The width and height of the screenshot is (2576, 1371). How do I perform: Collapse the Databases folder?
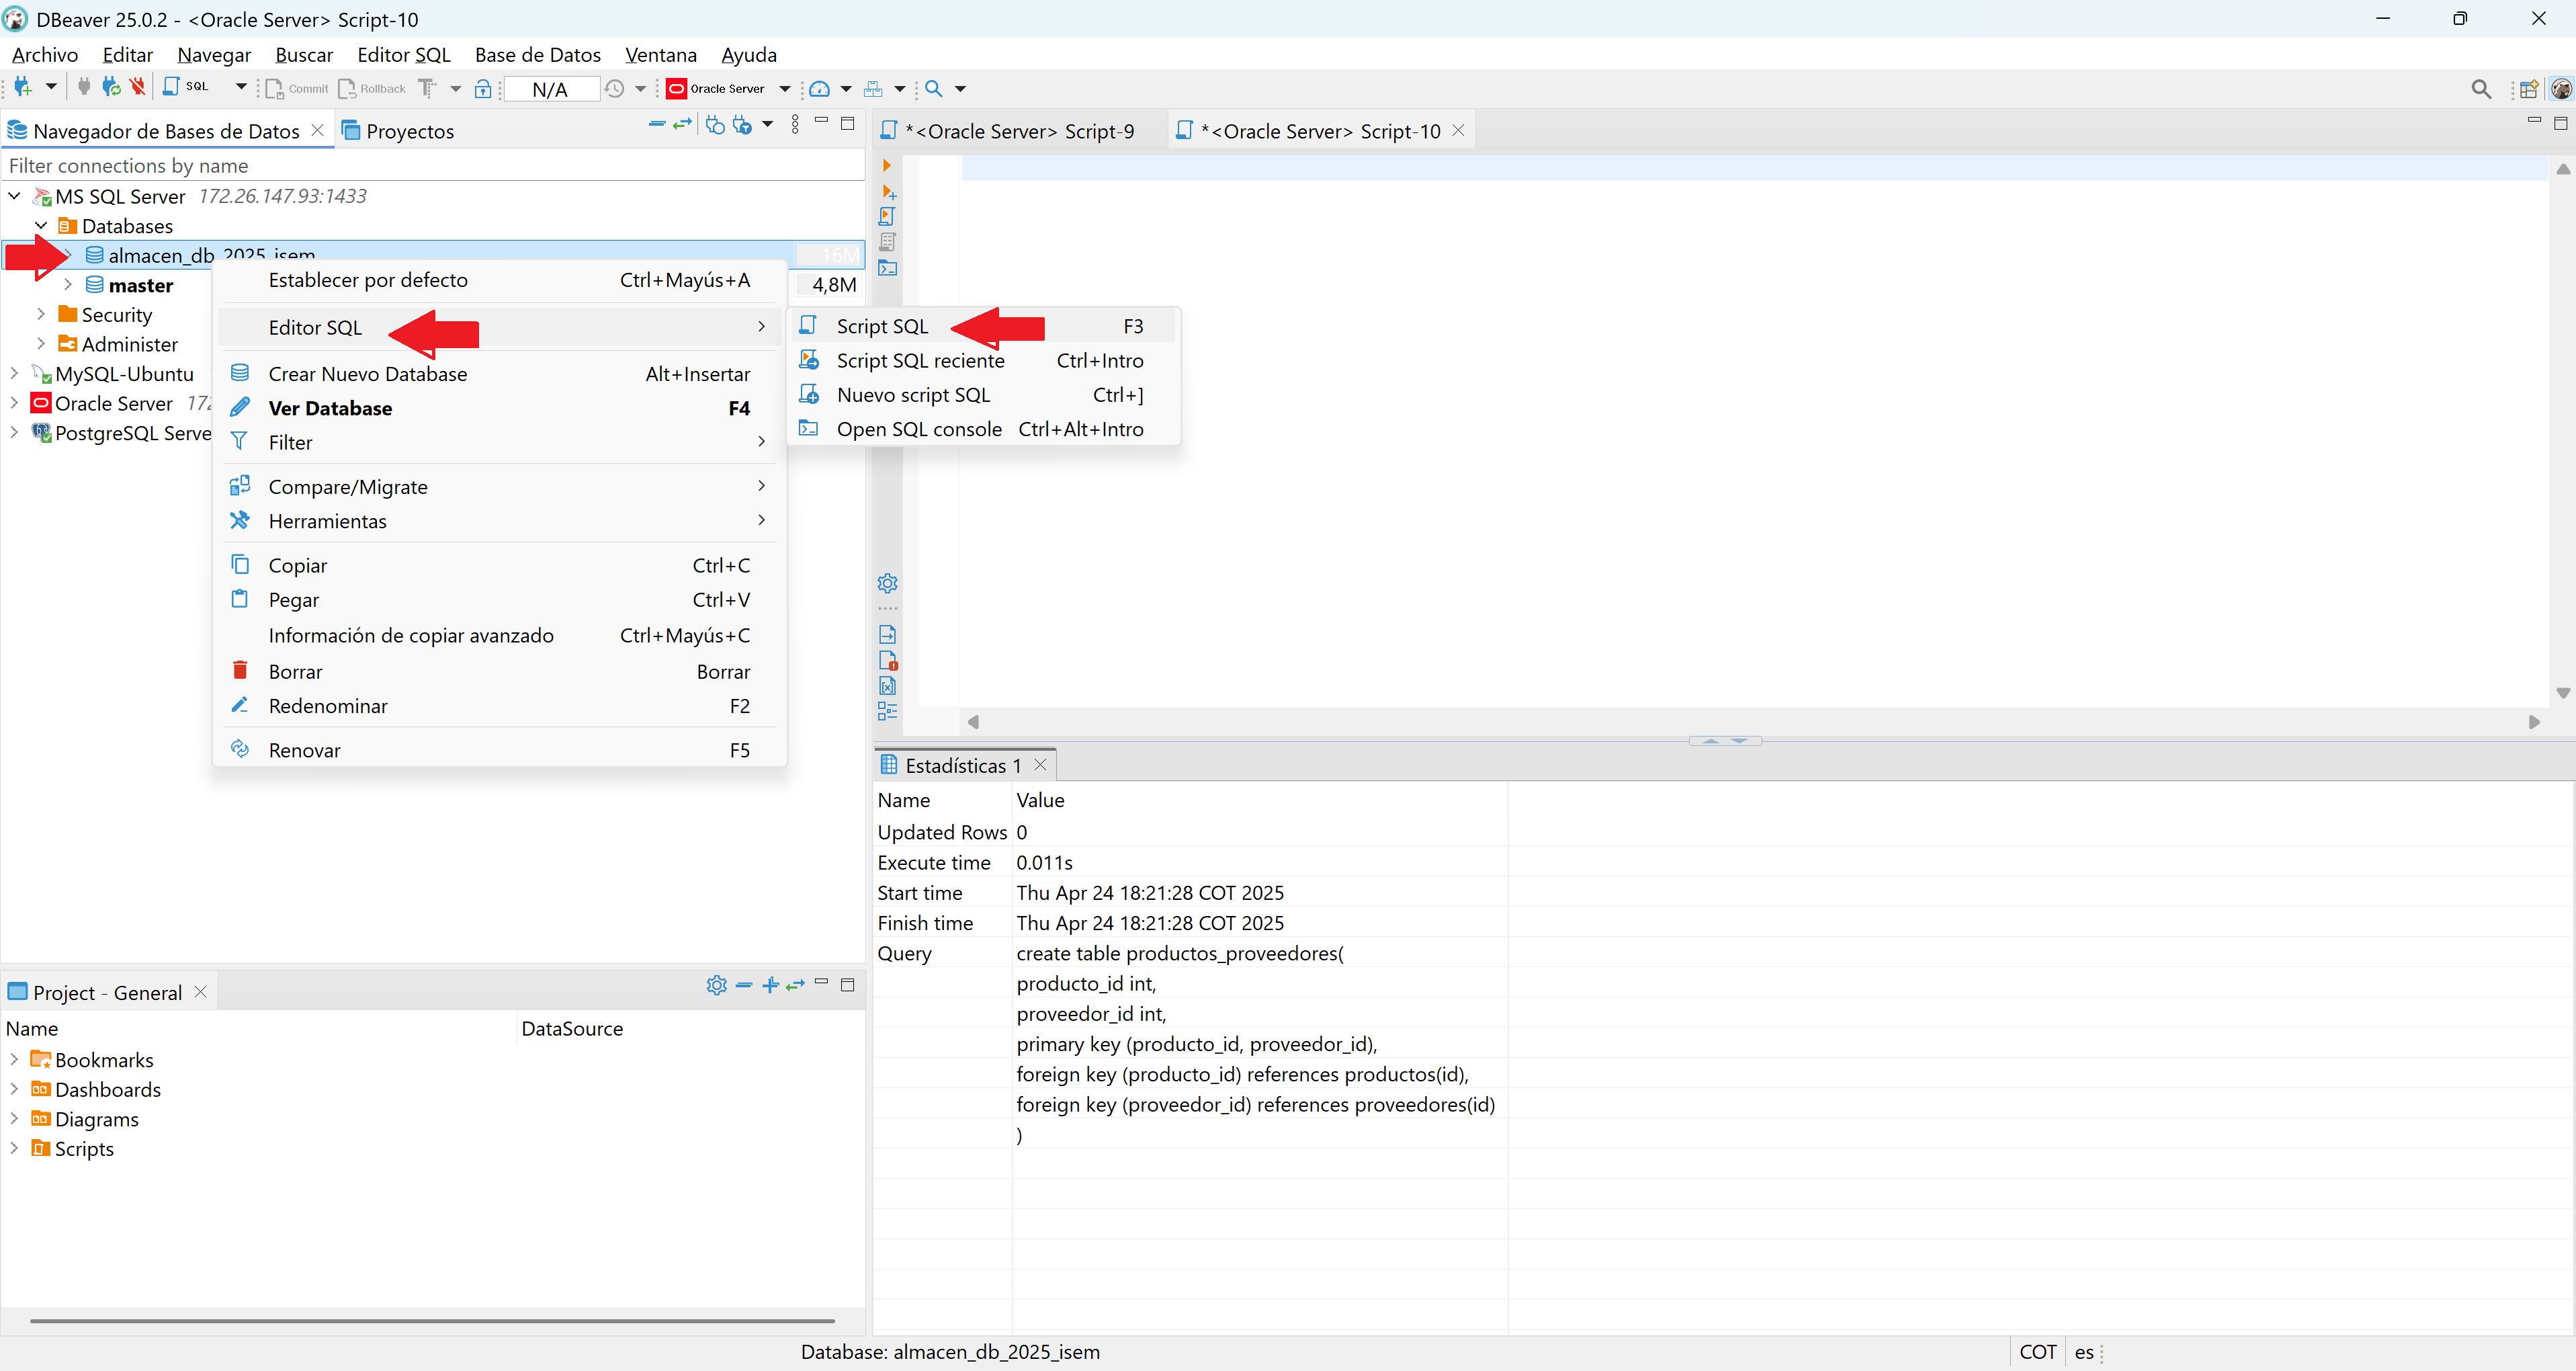click(x=41, y=226)
